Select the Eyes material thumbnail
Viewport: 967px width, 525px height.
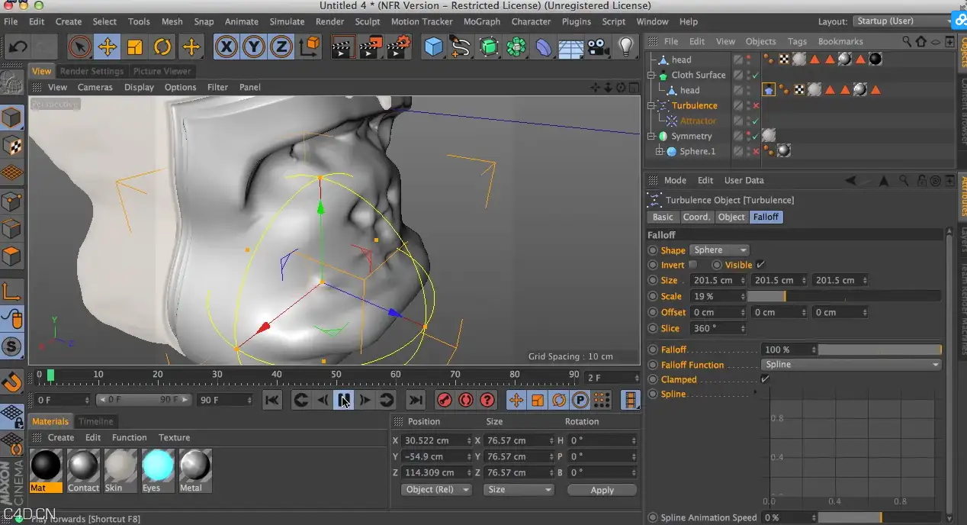(x=159, y=470)
